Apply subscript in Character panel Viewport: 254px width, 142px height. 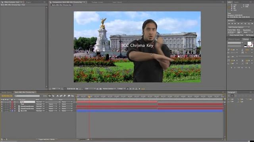[250, 68]
